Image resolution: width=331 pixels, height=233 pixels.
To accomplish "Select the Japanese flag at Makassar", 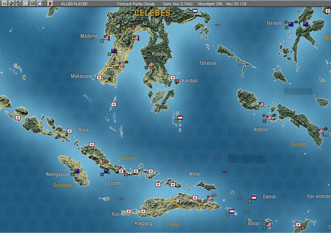I will [99, 77].
